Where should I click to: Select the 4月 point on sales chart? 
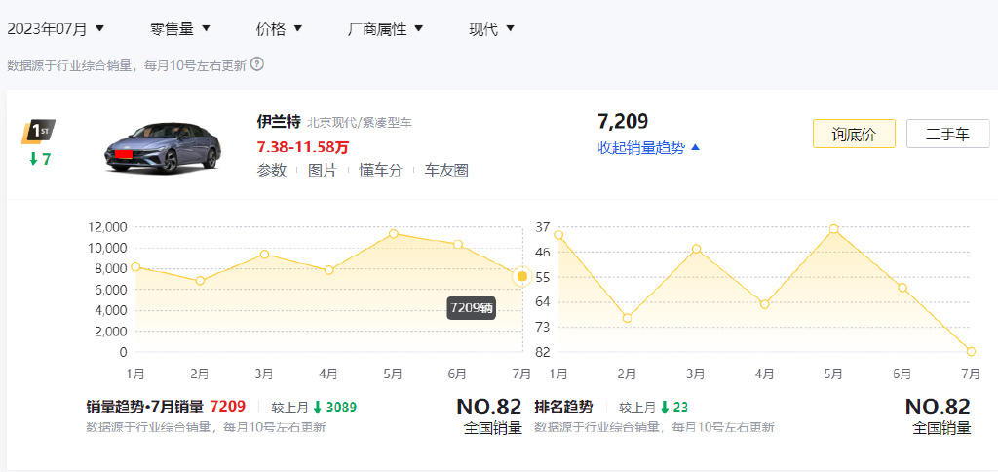329,270
